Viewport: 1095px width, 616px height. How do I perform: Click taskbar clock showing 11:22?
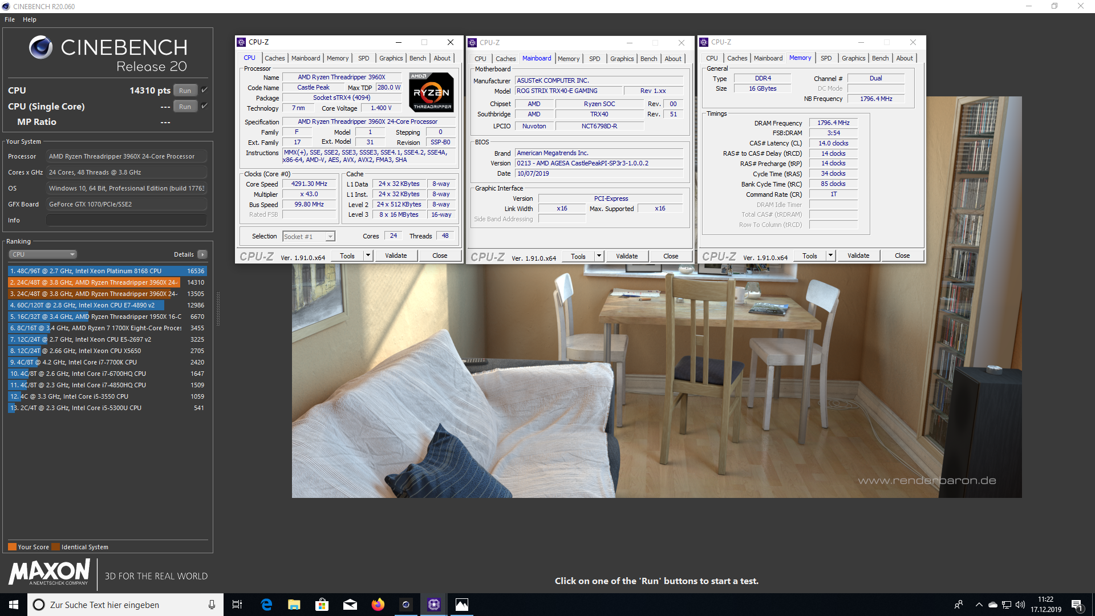click(1045, 605)
